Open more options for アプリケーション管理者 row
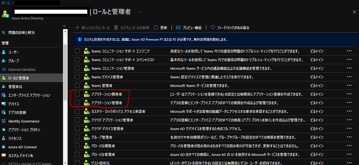This screenshot has height=165, width=359. tap(349, 103)
